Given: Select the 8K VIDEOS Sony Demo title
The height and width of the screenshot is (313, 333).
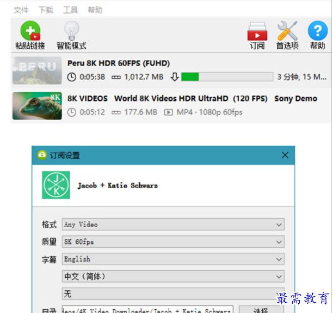Looking at the screenshot, I should point(192,99).
